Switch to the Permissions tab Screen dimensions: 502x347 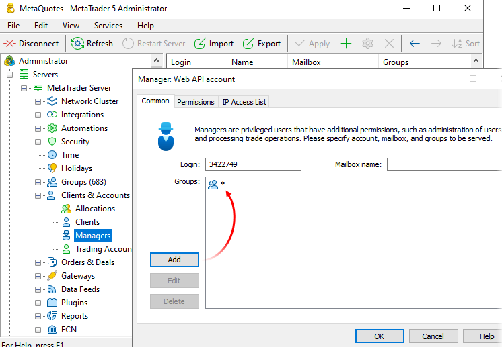tap(196, 102)
